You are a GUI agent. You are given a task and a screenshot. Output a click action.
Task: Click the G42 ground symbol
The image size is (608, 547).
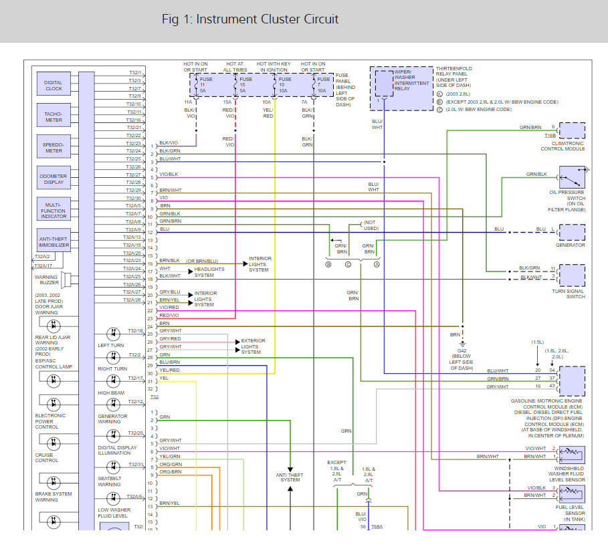(x=462, y=344)
